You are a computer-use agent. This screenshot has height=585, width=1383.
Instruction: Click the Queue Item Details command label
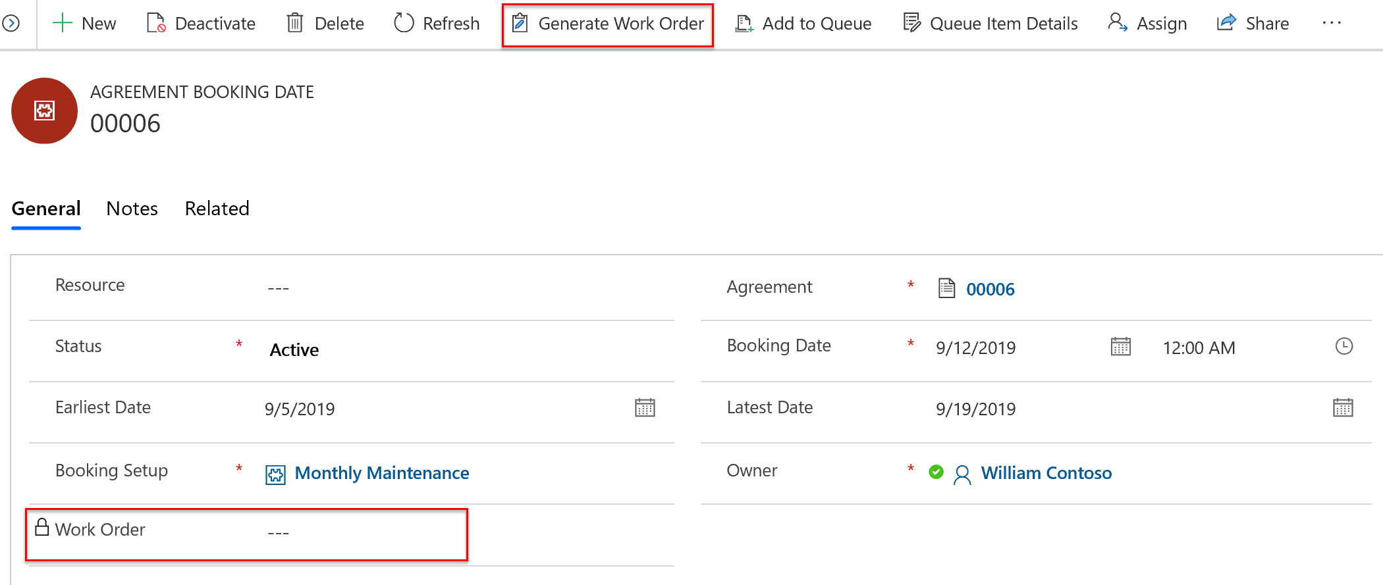(x=1004, y=24)
